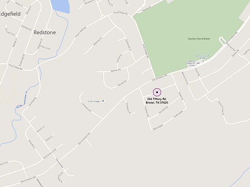Click the Lifestyle Fitness of Bristol gym icon

[x=198, y=63]
